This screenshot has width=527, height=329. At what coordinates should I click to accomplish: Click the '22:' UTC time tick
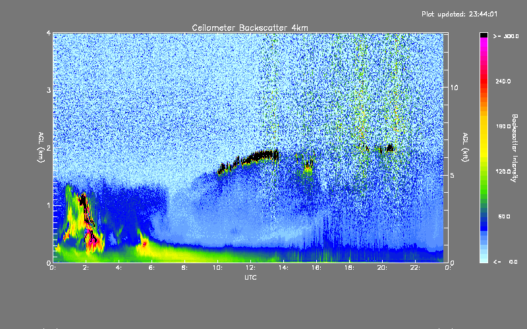(415, 268)
